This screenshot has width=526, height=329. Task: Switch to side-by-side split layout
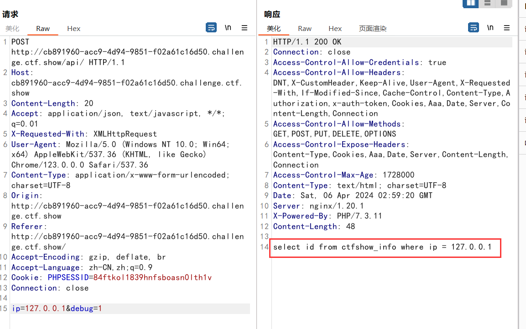[x=470, y=3]
